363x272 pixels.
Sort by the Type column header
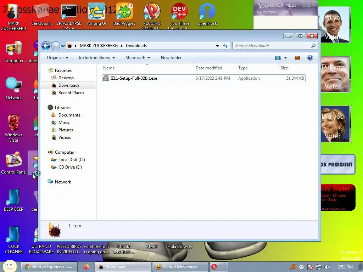[x=257, y=68]
